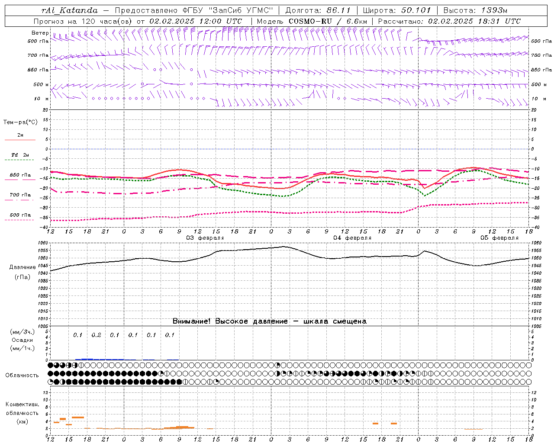Click the (мм/3ч.) precipitation unit label

(x=22, y=332)
